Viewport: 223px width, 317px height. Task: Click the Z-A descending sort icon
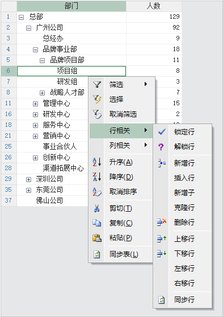tap(97, 176)
